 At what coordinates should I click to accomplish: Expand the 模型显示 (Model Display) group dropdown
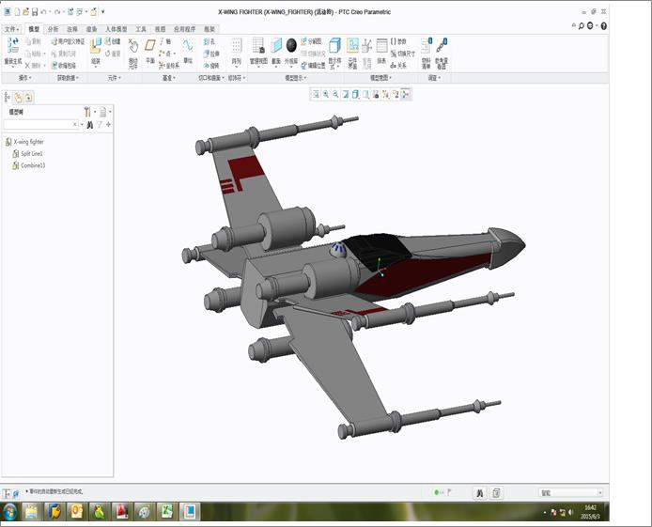click(296, 78)
